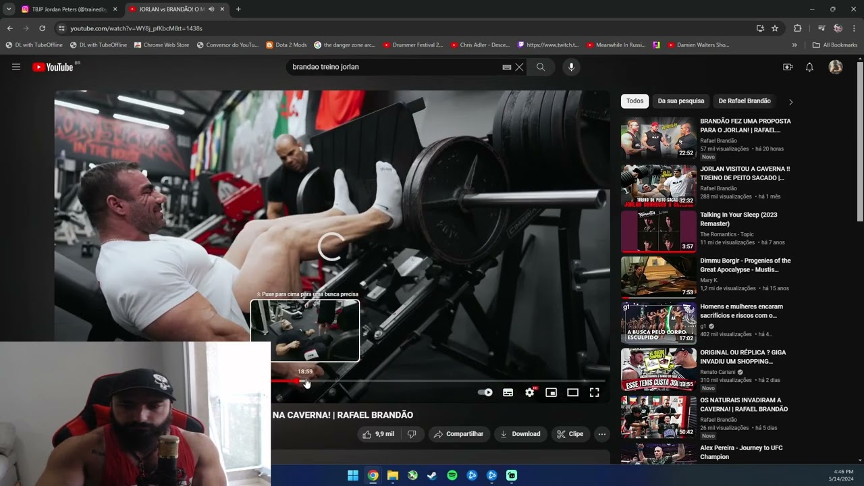Click the Compartilhar share button

pos(458,434)
